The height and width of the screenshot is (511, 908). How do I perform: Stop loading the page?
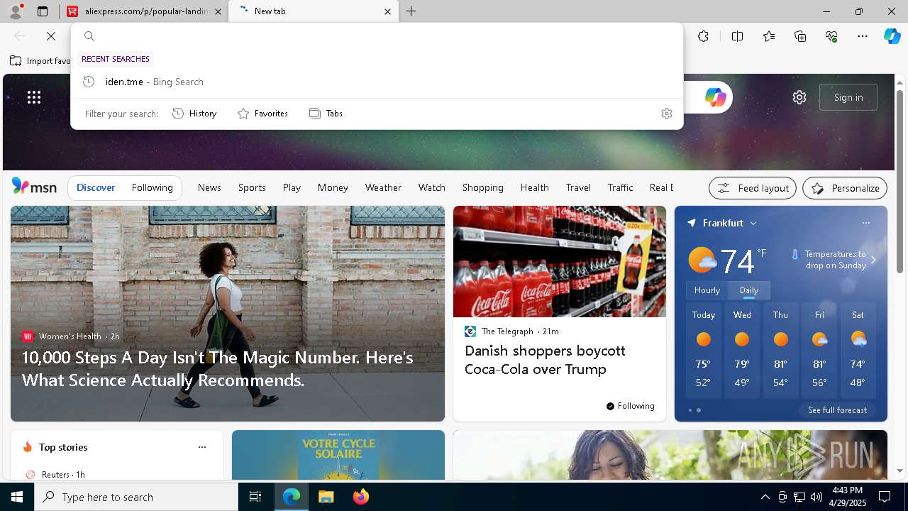[51, 36]
